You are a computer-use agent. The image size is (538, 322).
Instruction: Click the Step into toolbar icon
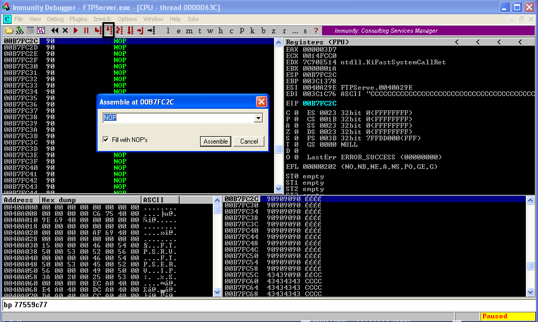(x=98, y=31)
